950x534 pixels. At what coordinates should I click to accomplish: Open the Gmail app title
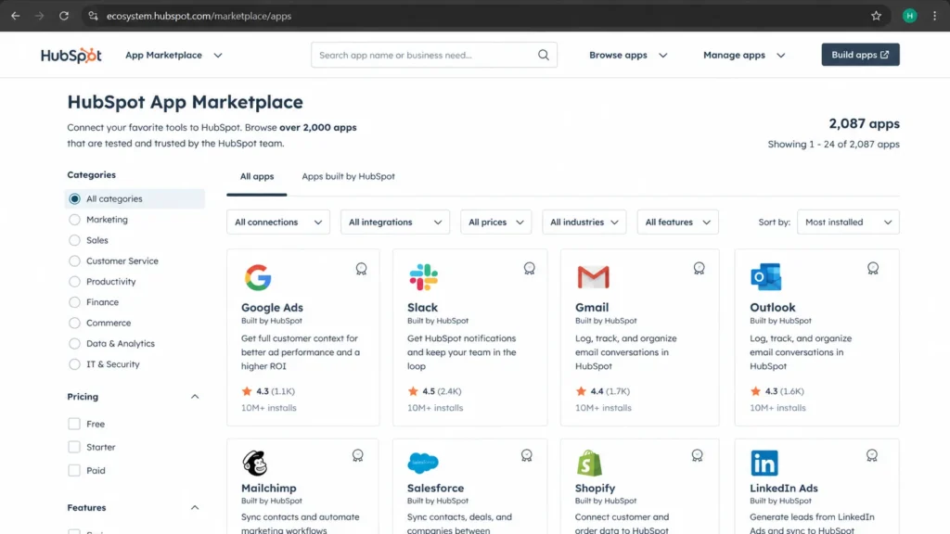pos(592,308)
